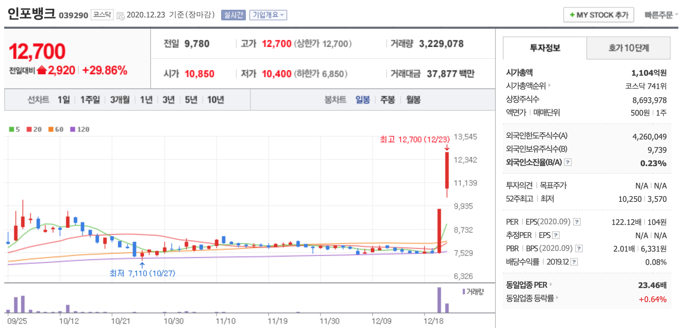Select the 3년 line chart period
The width and height of the screenshot is (684, 328).
(x=169, y=100)
